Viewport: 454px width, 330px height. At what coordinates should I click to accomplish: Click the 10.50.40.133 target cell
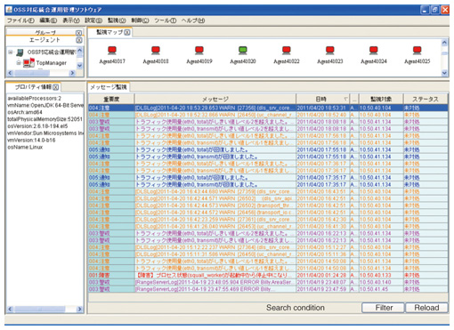[381, 275]
